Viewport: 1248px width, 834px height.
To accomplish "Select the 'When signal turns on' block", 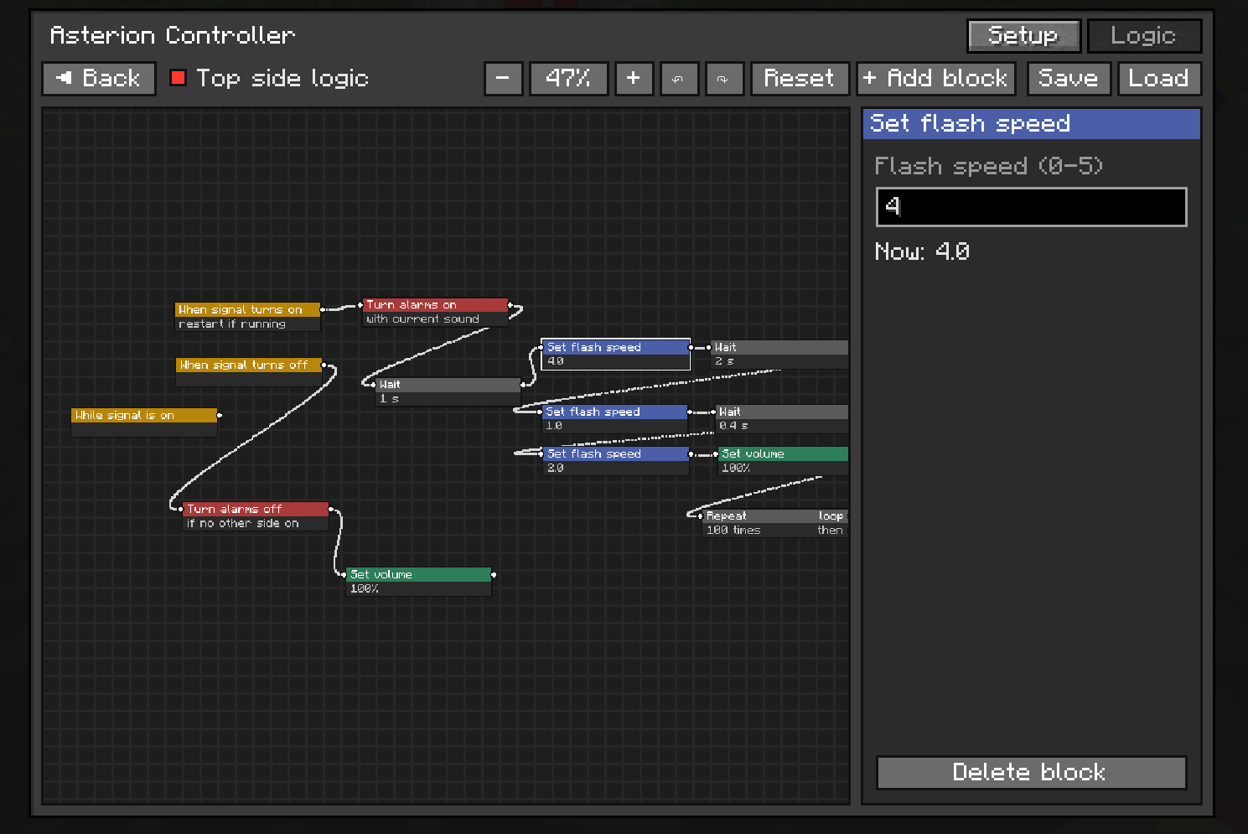I will [x=247, y=317].
